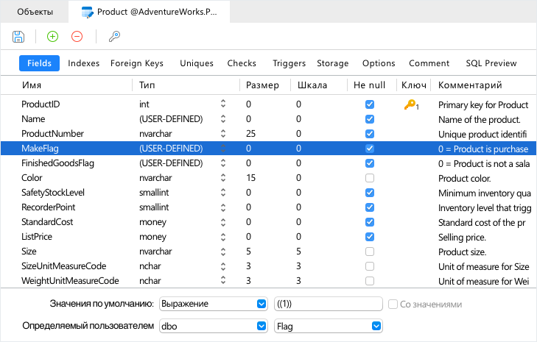This screenshot has width=537, height=342.
Task: Click 'Name of the product.' comment
Action: coord(479,119)
